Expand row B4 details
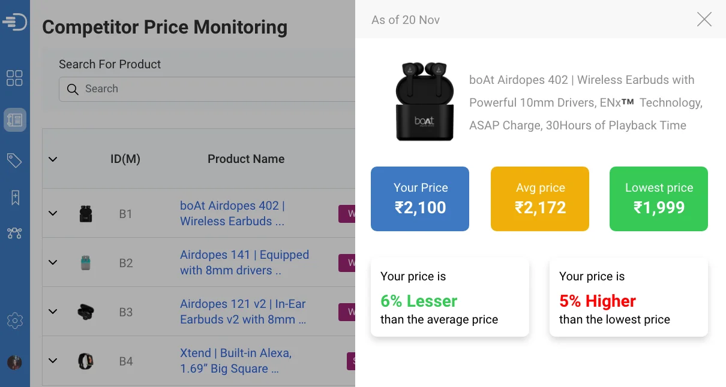 click(x=53, y=361)
